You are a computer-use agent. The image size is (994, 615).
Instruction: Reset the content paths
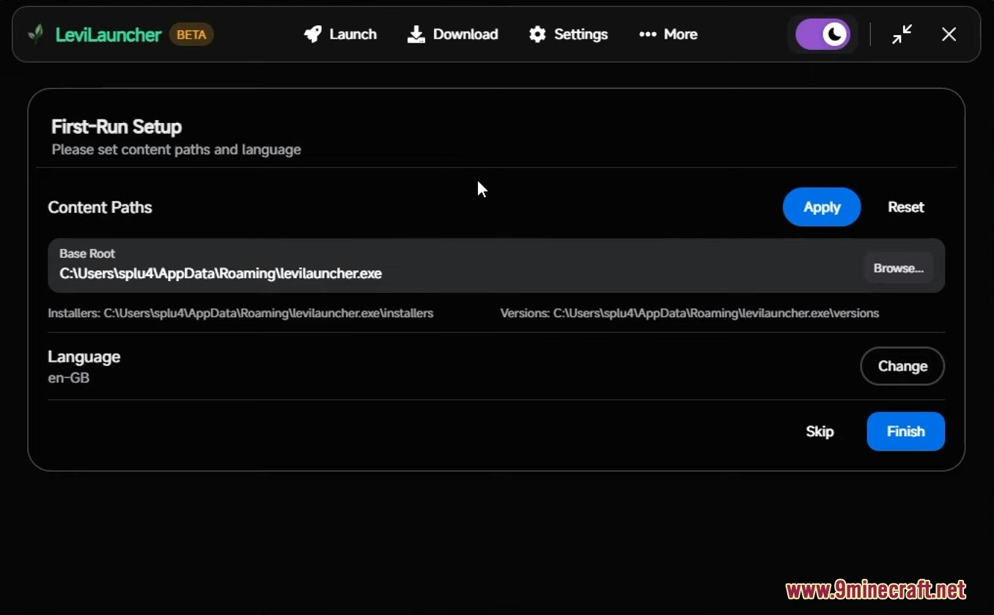905,207
